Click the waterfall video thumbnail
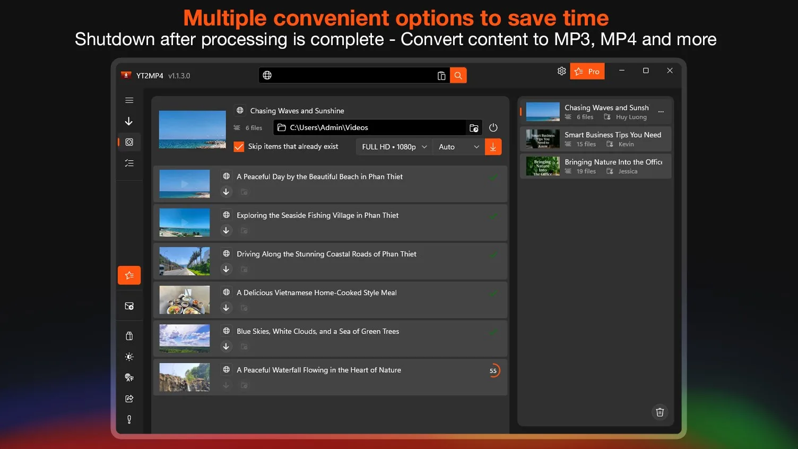The width and height of the screenshot is (798, 449). (185, 377)
